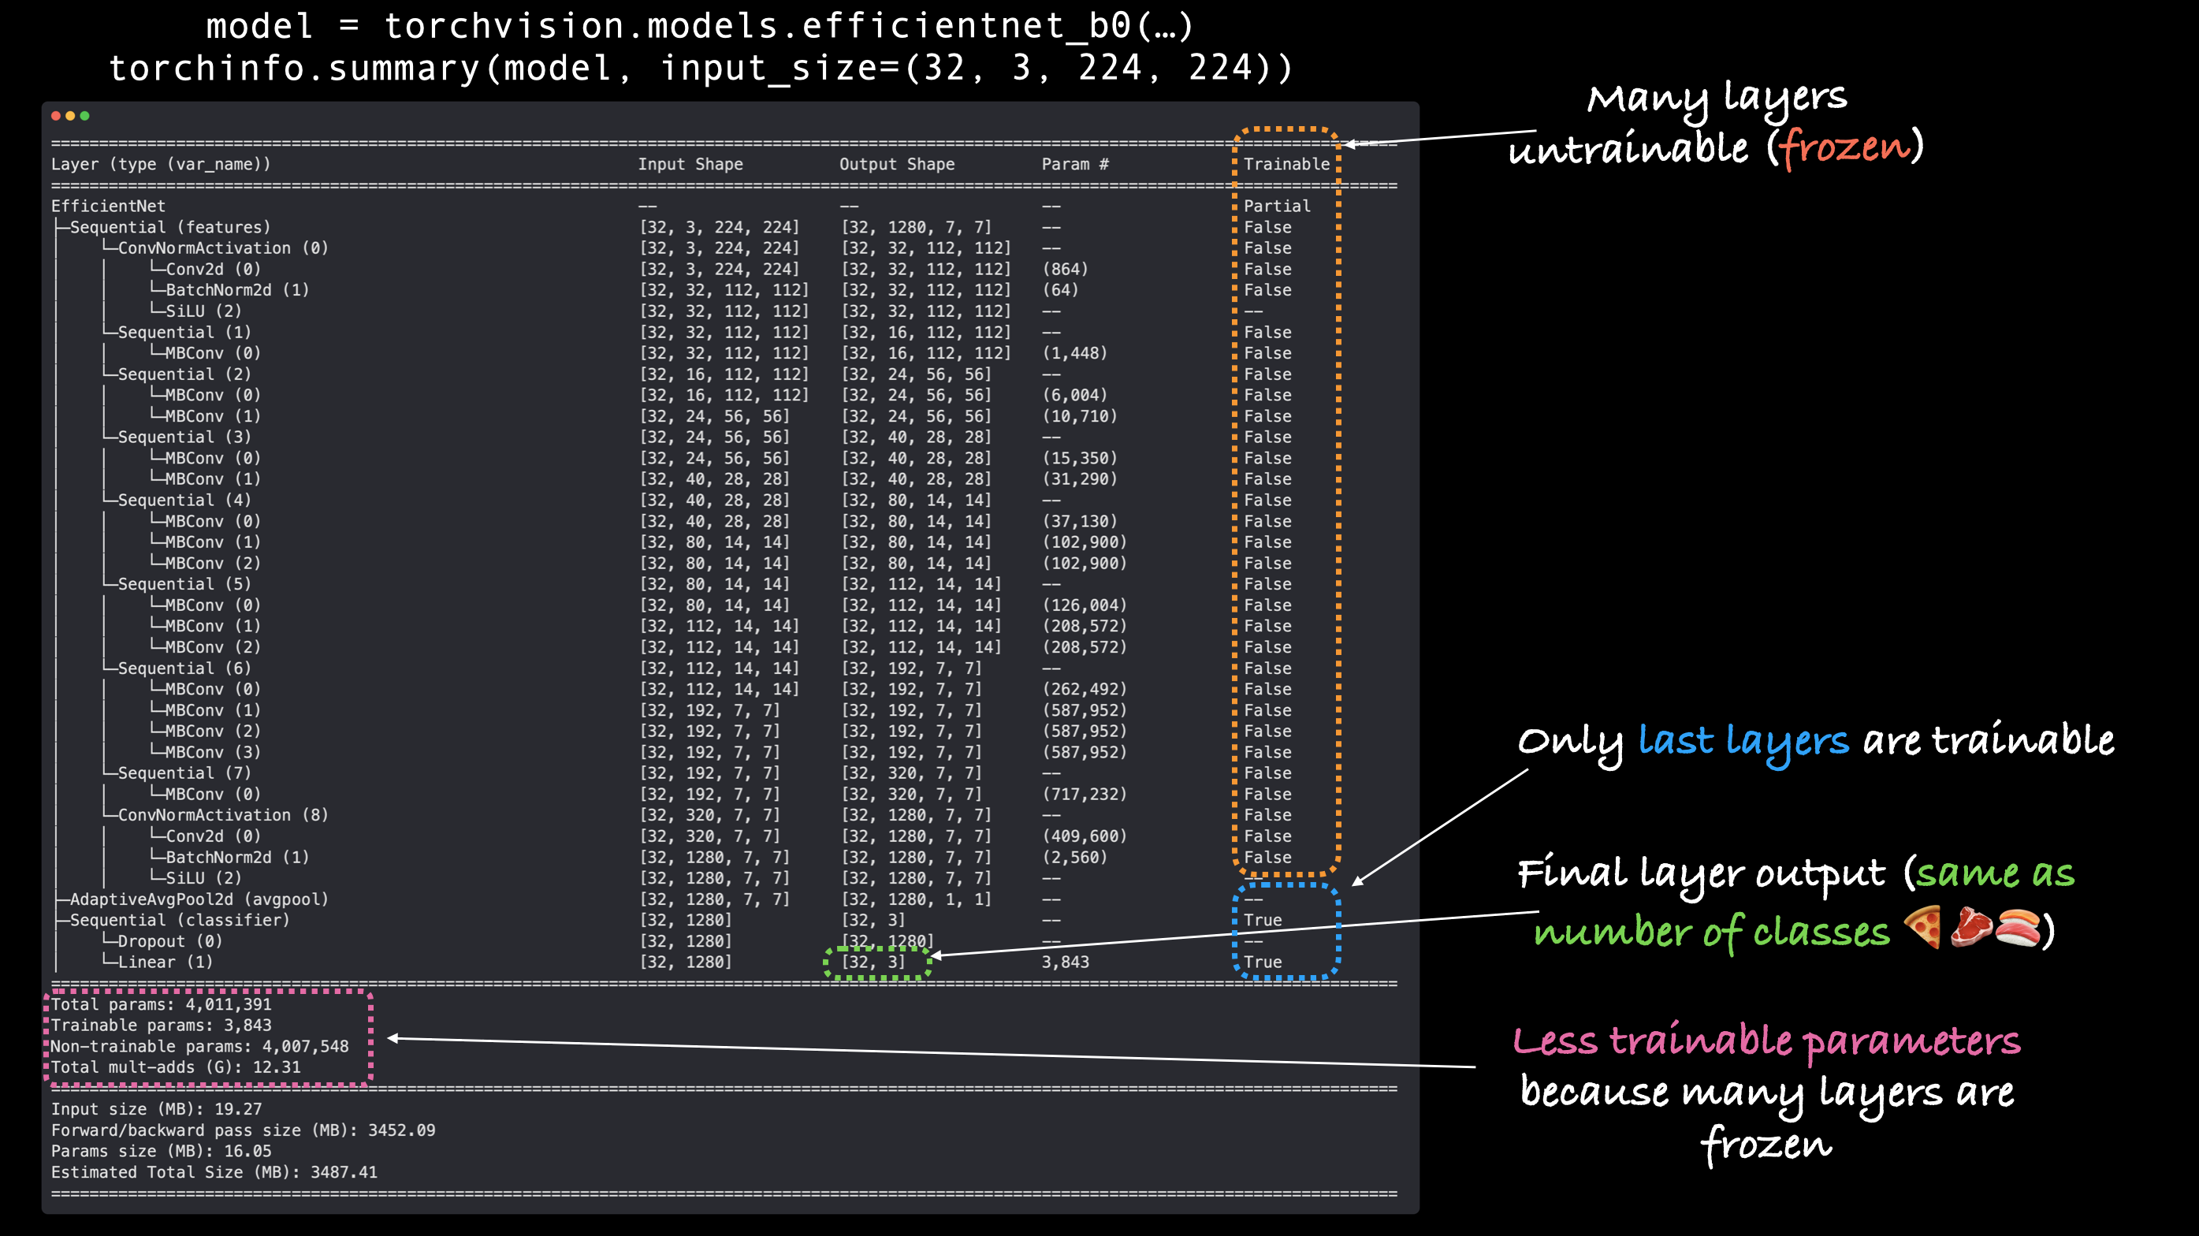Click the yellow minimize dot of terminal
The width and height of the screenshot is (2199, 1236).
pos(70,116)
